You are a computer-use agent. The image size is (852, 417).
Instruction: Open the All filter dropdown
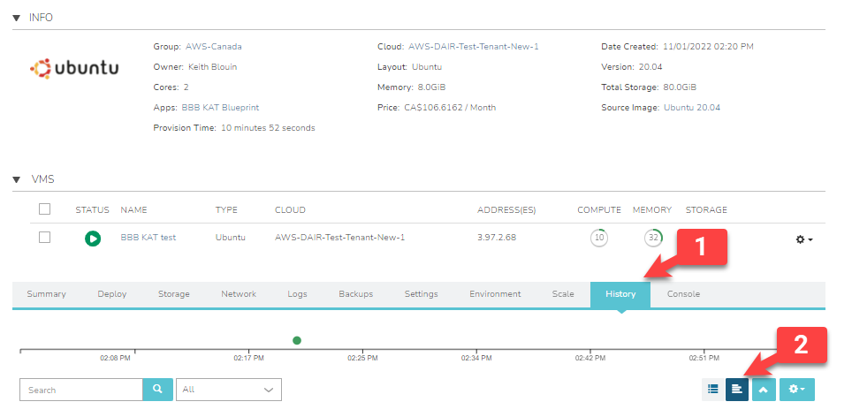tap(229, 390)
